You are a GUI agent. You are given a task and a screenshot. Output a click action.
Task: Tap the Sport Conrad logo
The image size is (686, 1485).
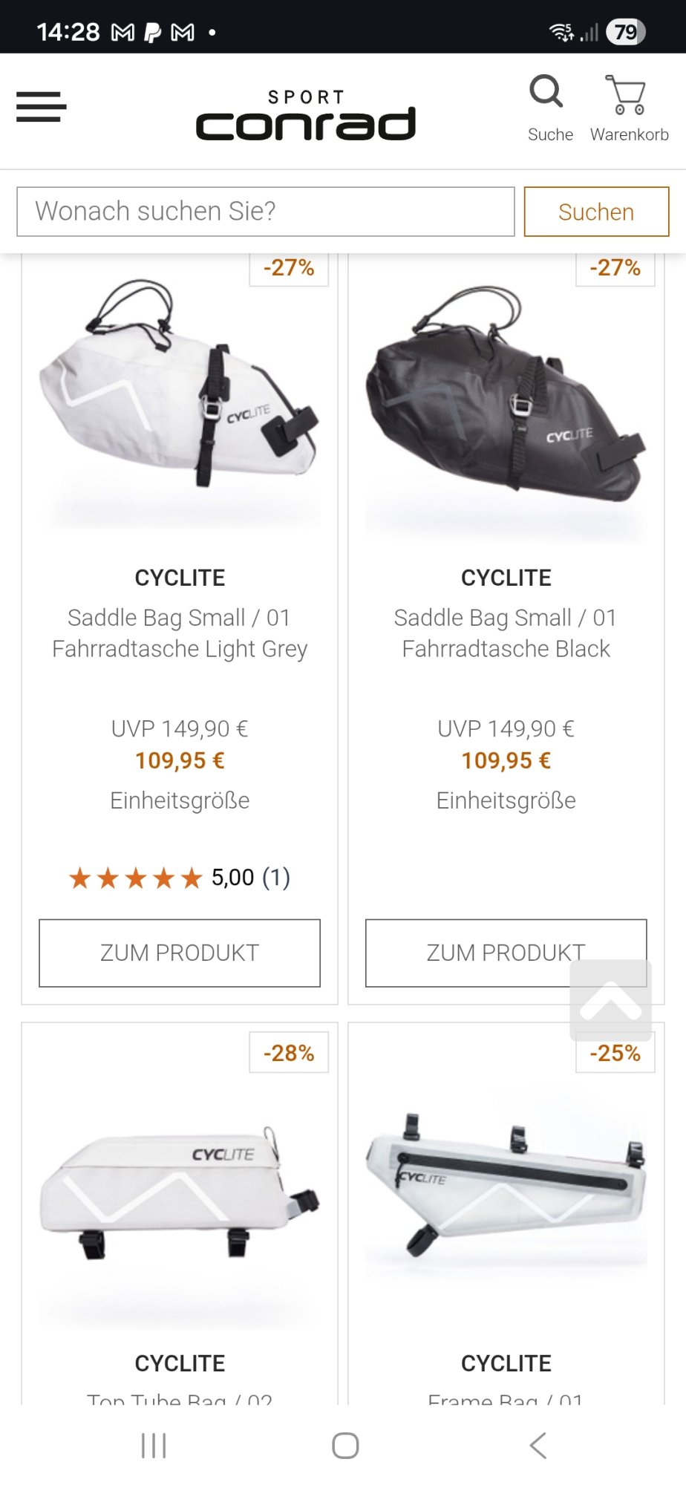tap(306, 116)
